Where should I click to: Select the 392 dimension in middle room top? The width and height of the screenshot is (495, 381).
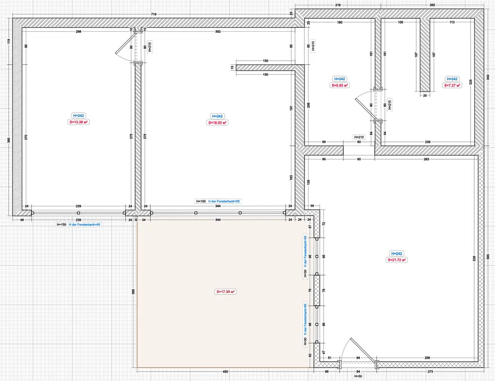pos(217,32)
